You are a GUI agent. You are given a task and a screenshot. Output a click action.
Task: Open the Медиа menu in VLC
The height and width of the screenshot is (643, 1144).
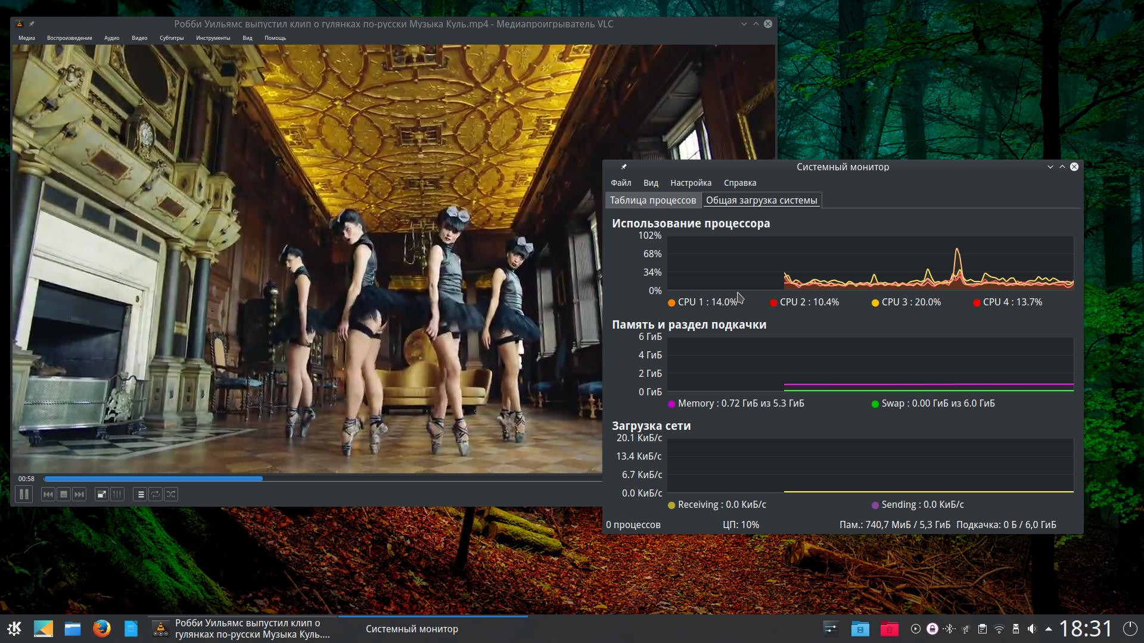pyautogui.click(x=26, y=38)
